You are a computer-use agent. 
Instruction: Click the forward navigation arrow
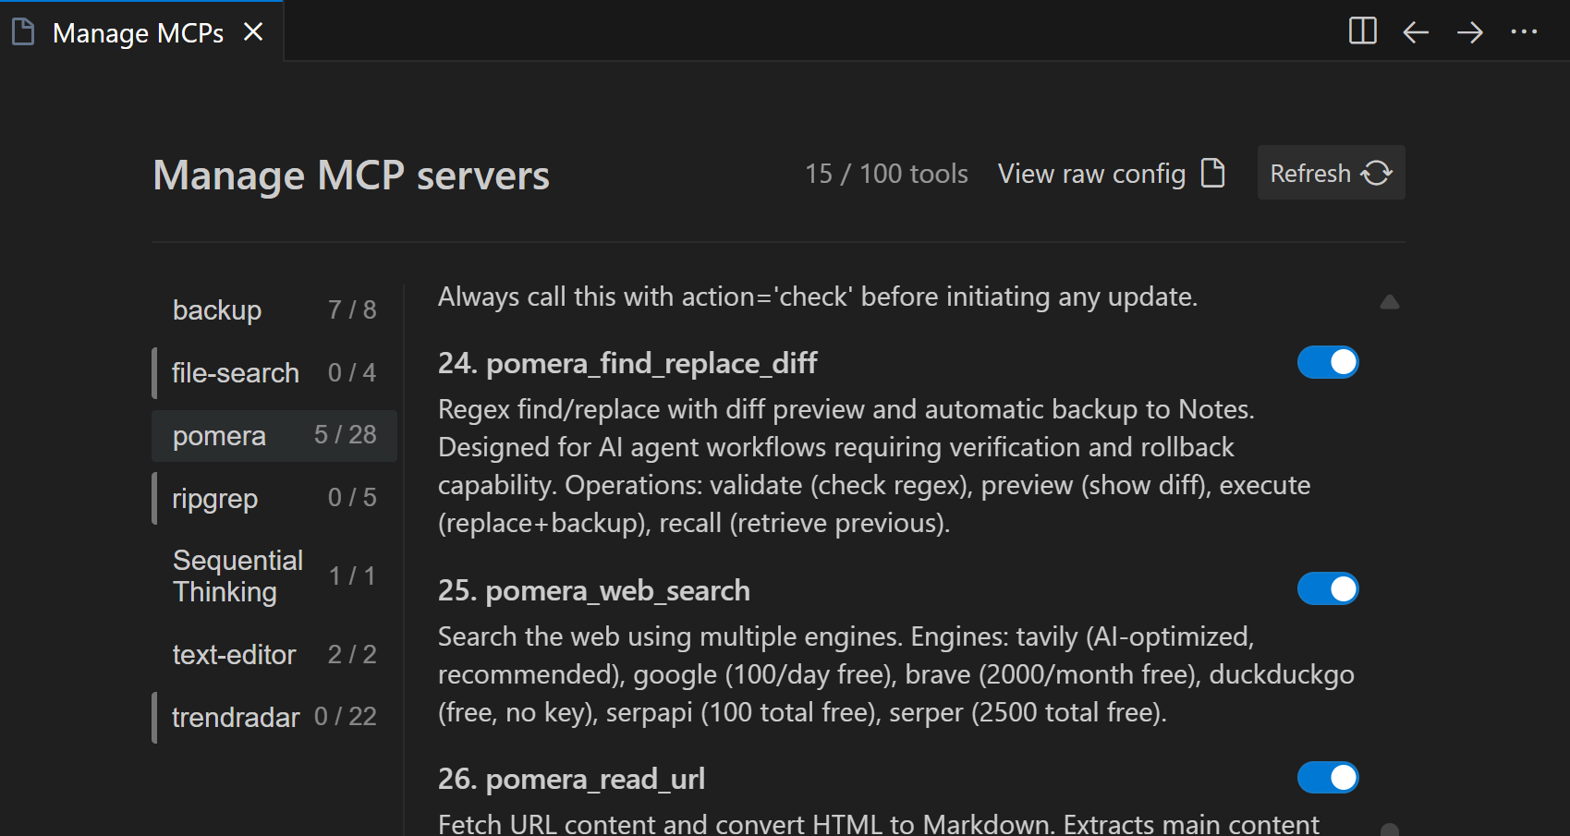[1469, 31]
